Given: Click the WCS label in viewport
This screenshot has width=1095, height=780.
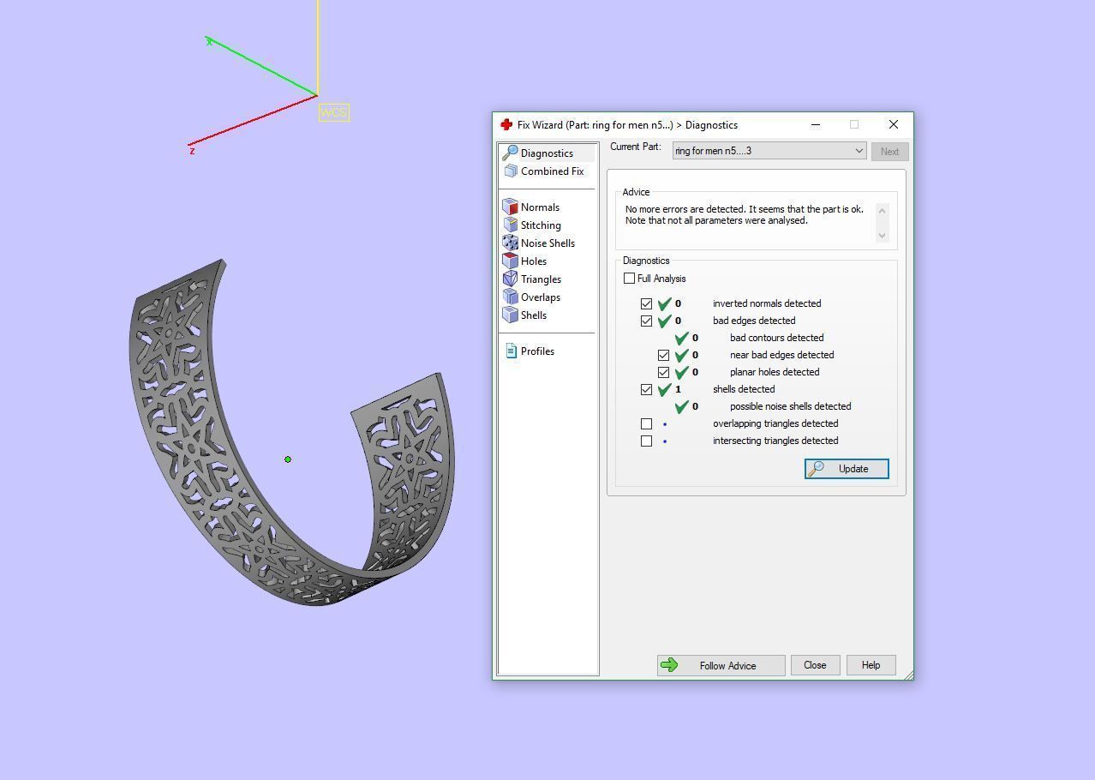Looking at the screenshot, I should (x=333, y=112).
